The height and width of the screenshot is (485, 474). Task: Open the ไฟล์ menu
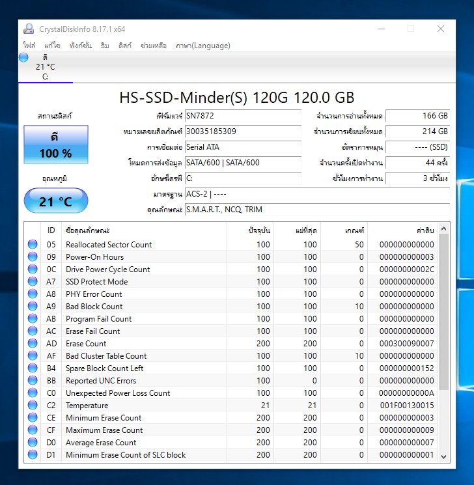pos(29,46)
